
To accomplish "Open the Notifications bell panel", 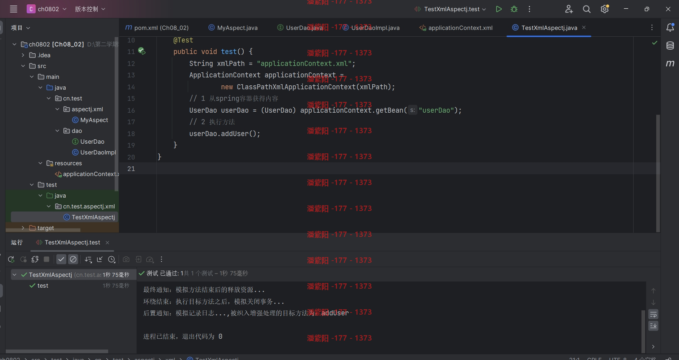I will 670,27.
